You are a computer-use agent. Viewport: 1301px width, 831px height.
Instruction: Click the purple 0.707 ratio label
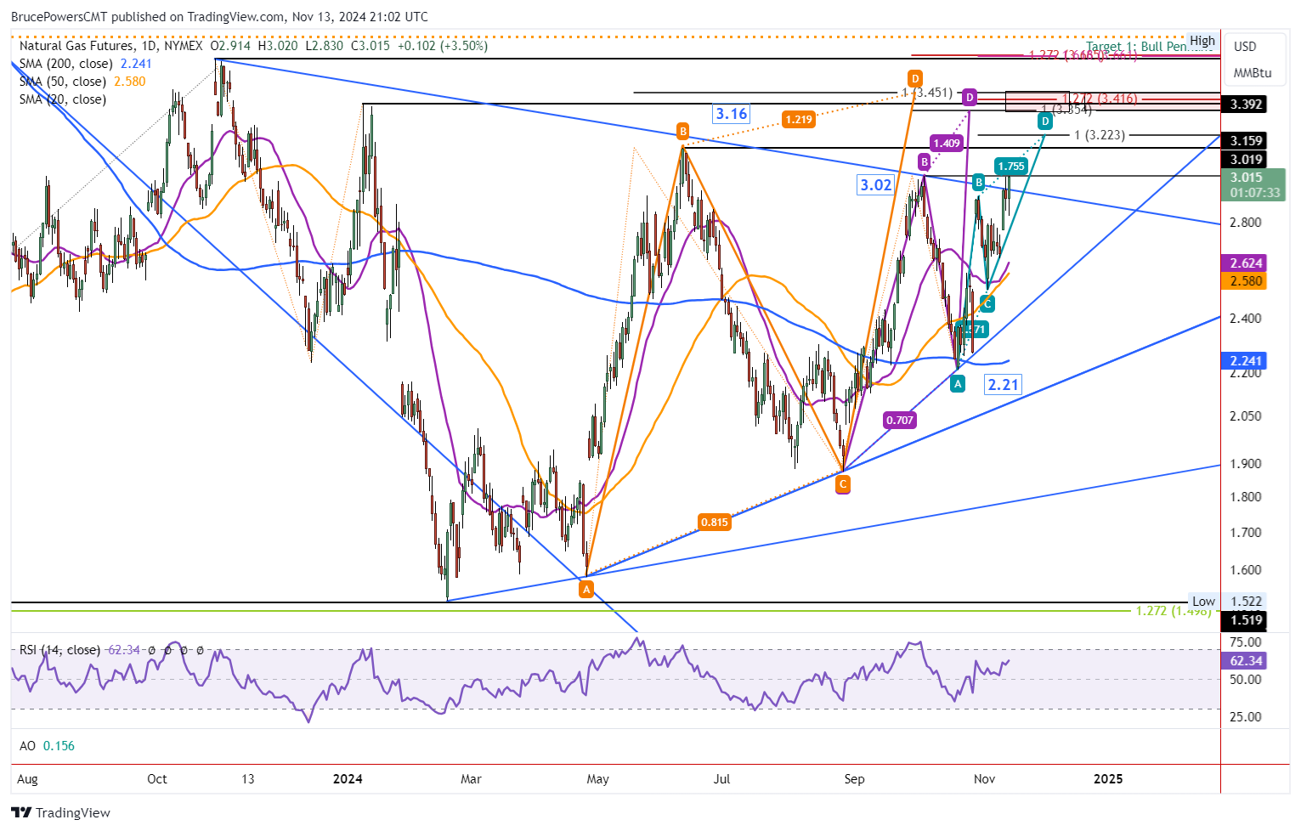click(x=900, y=420)
